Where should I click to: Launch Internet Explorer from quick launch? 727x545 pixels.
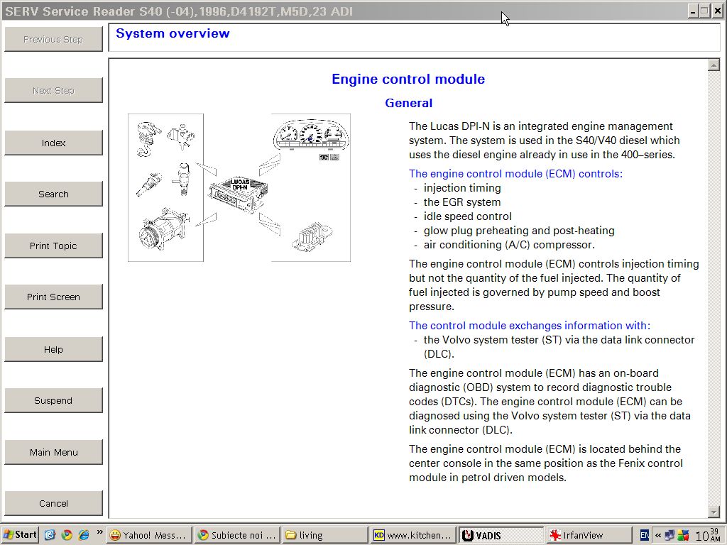[84, 535]
